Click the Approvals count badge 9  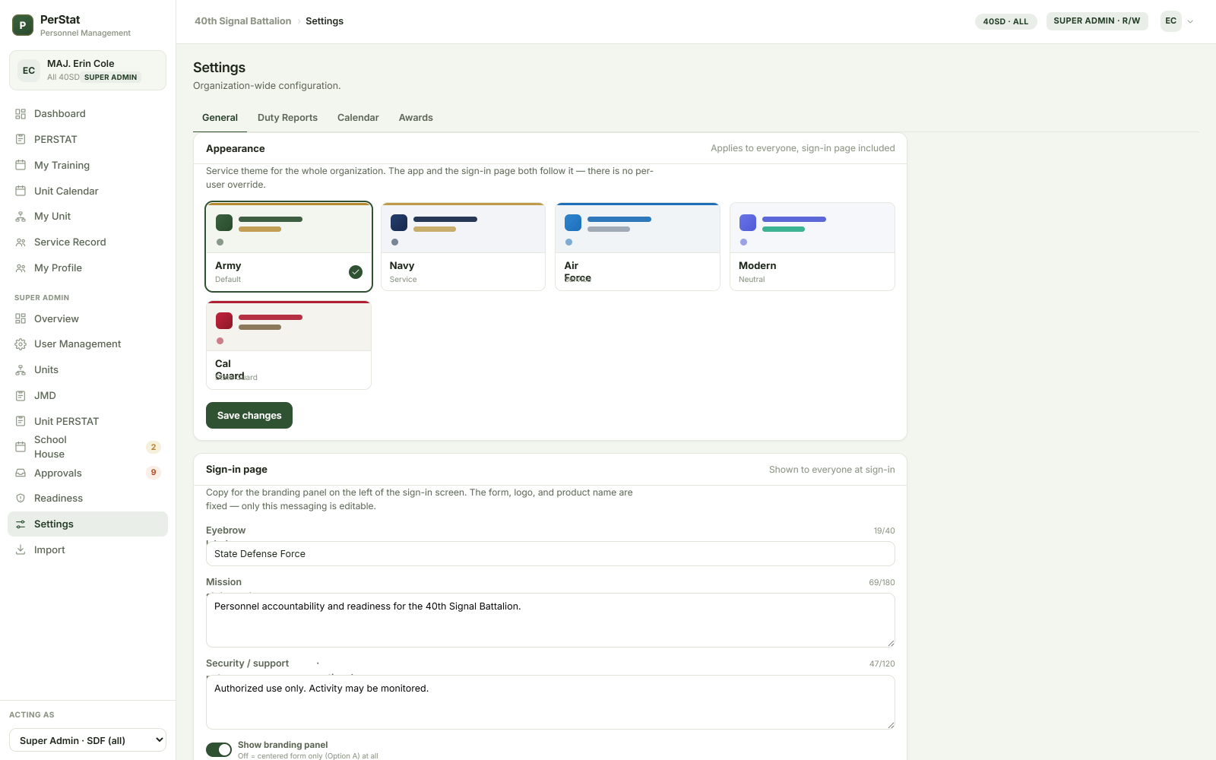pos(154,473)
